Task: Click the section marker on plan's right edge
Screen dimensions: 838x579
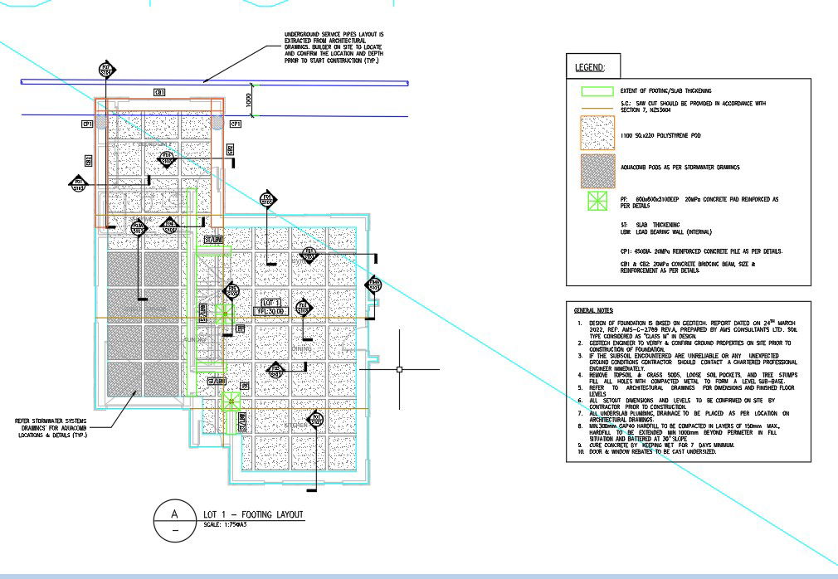Action: pyautogui.click(x=375, y=285)
